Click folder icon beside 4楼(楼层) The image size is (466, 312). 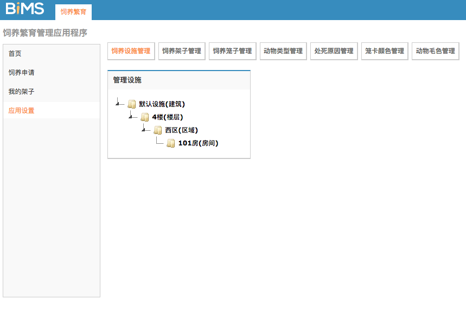[x=145, y=117]
